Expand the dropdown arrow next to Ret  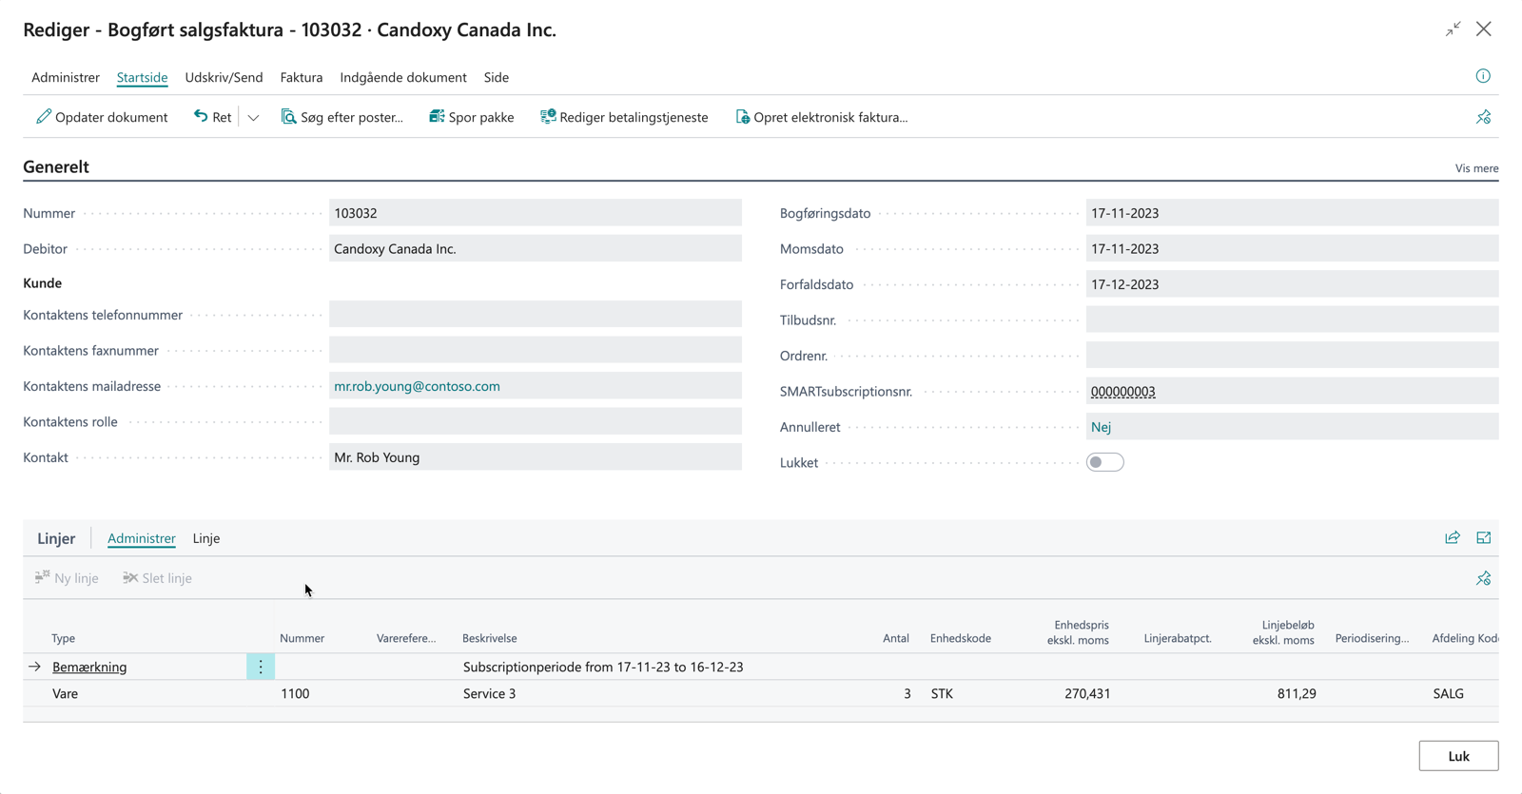pos(253,118)
